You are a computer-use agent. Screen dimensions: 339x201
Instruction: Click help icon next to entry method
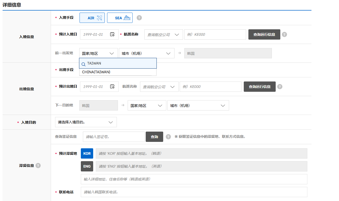tap(139, 18)
